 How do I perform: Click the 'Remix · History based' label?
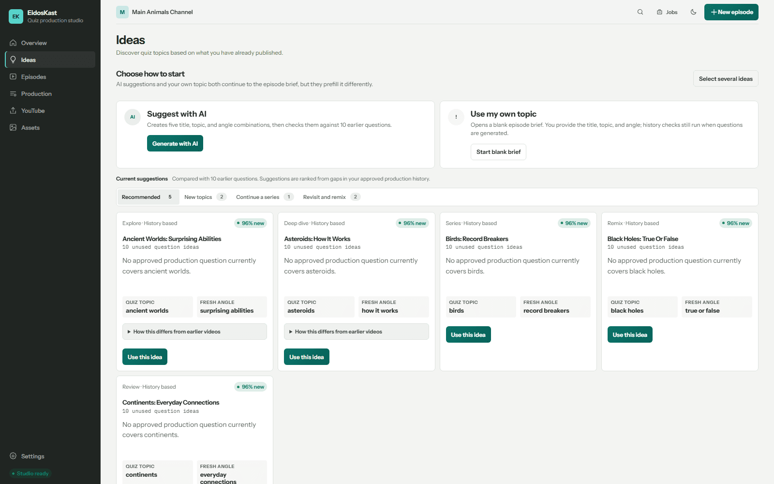click(633, 223)
